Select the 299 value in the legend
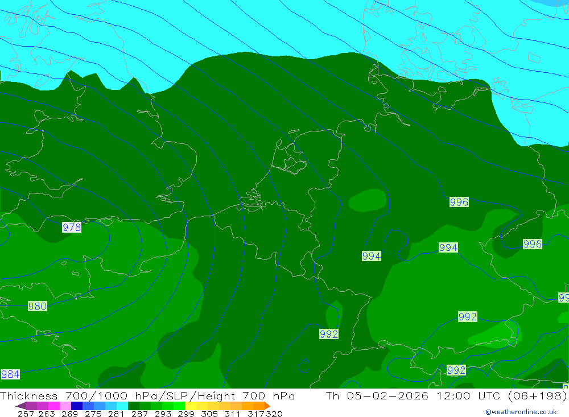 186,414
